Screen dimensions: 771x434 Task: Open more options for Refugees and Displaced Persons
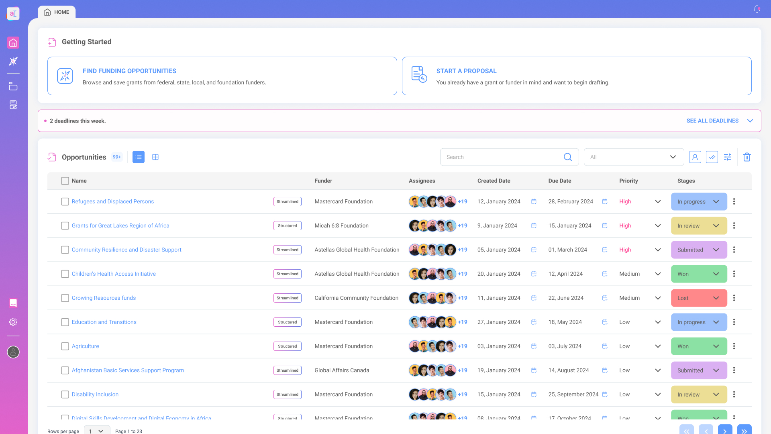[x=734, y=201]
